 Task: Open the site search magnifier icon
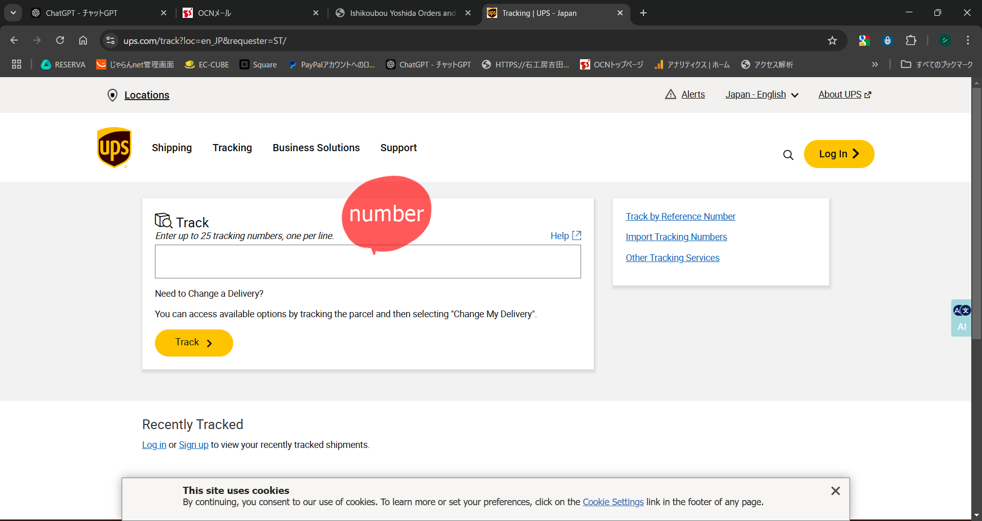tap(788, 155)
